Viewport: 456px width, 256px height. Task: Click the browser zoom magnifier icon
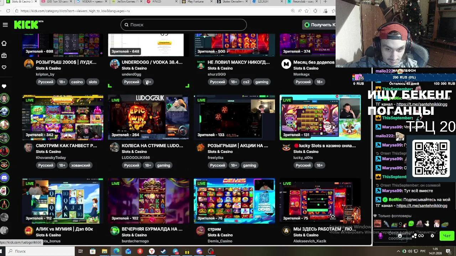point(293,11)
